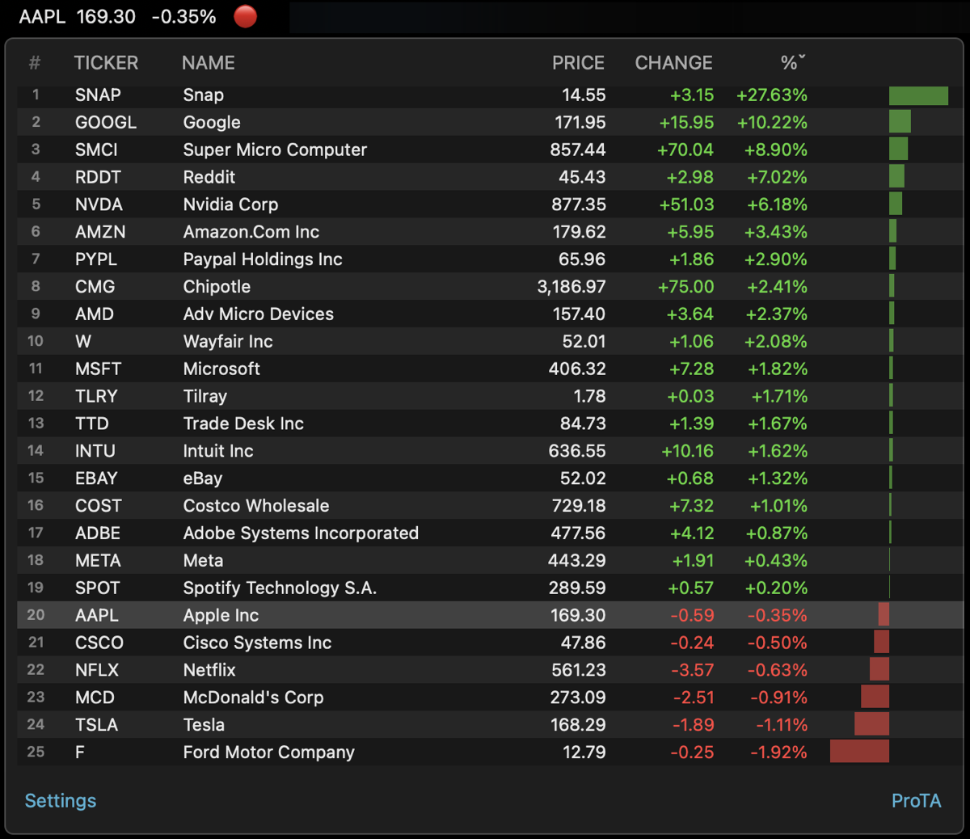Open Settings link
Viewport: 970px width, 839px height.
(x=61, y=800)
